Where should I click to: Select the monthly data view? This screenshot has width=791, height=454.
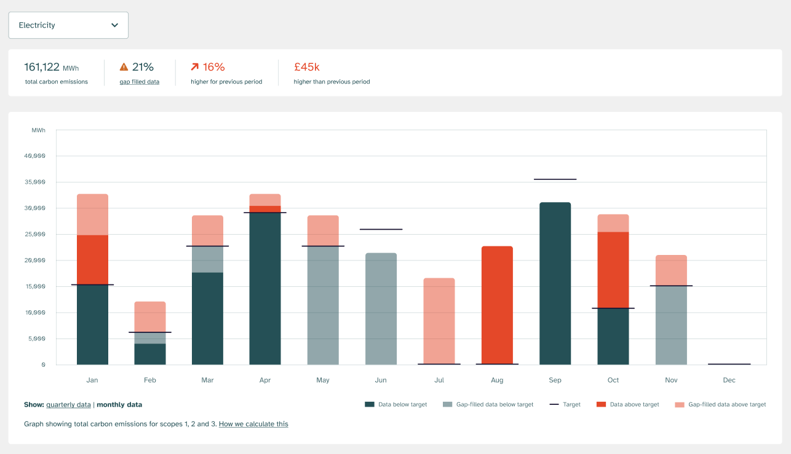(x=119, y=405)
